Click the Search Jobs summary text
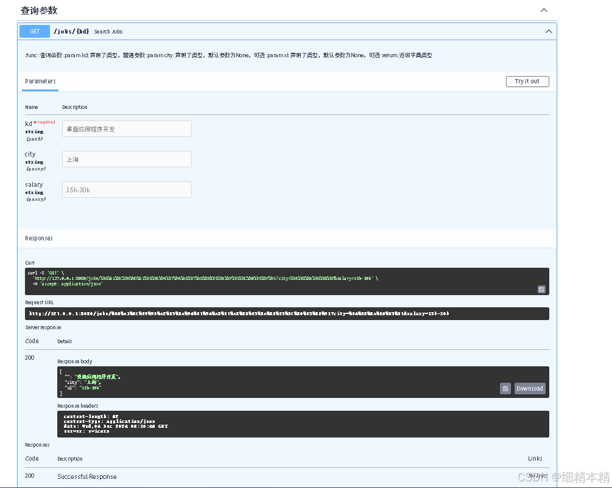 click(x=108, y=32)
